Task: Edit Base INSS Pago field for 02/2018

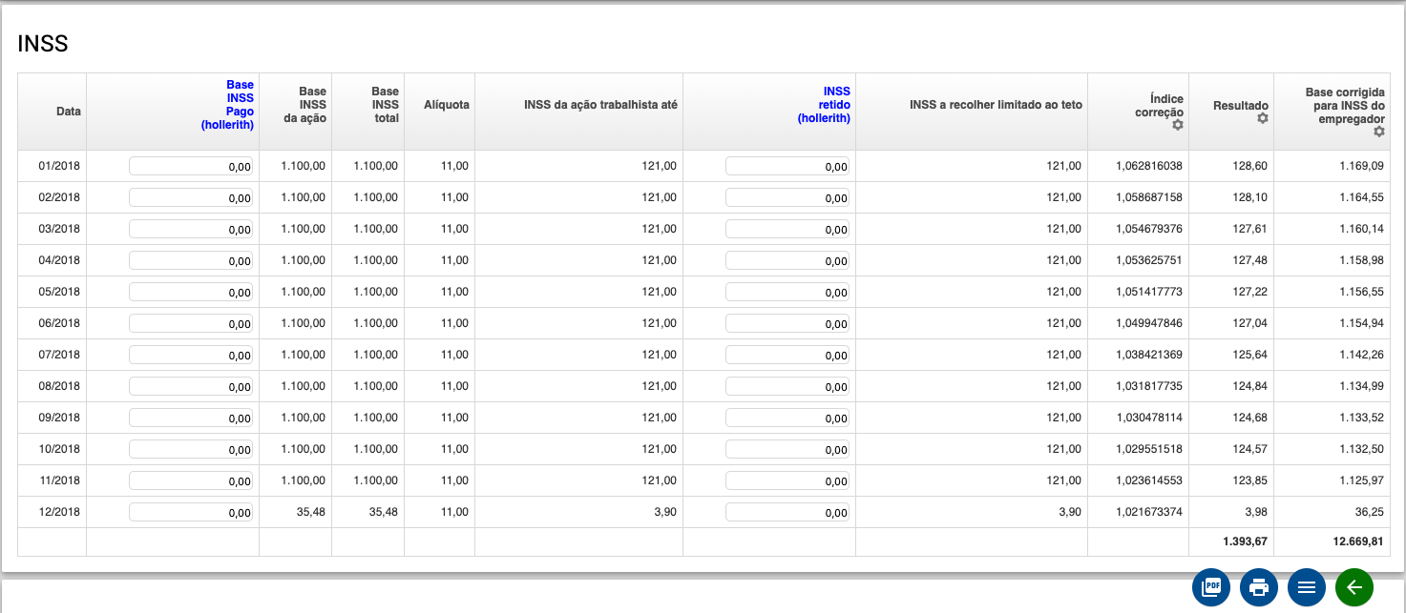Action: click(191, 197)
